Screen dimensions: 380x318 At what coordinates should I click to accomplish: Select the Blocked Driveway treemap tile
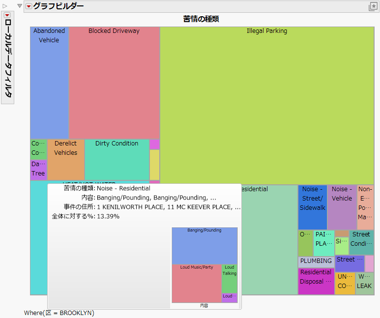(x=114, y=83)
